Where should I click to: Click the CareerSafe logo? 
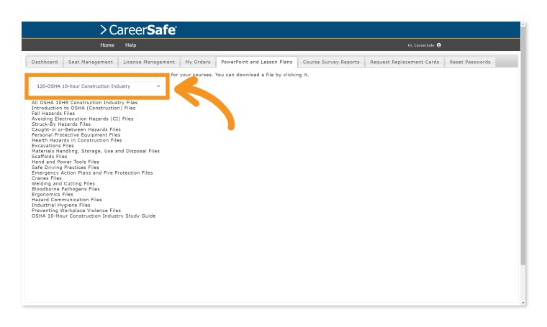coord(138,30)
